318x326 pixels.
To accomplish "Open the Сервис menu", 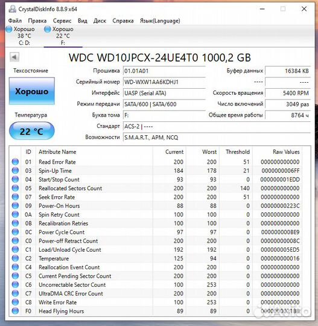I will pos(62,21).
